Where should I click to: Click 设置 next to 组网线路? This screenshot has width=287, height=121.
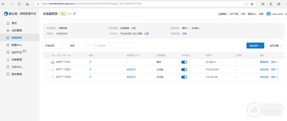click(x=133, y=28)
